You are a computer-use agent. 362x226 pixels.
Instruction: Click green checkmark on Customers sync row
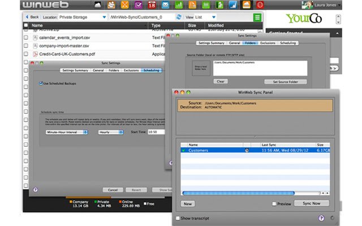pos(183,150)
